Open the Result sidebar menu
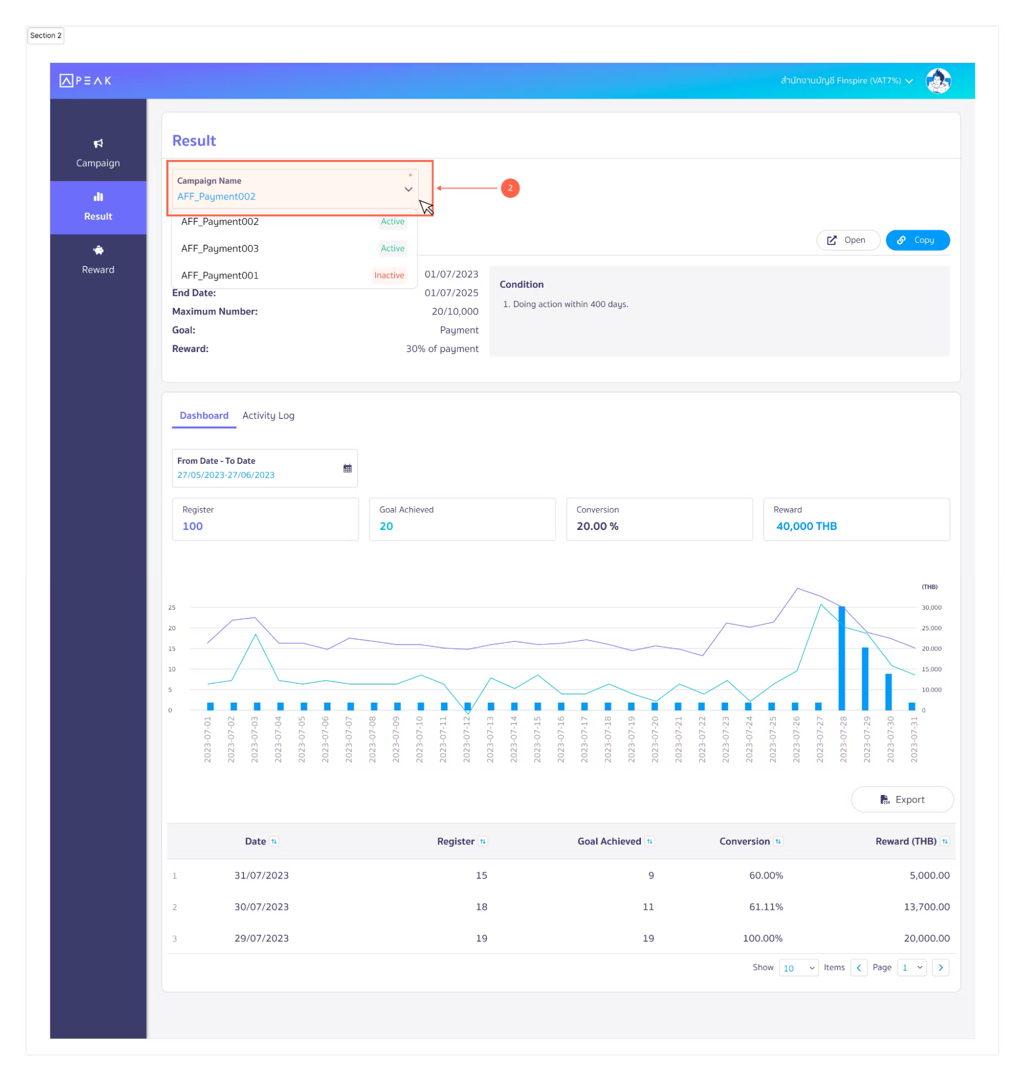The width and height of the screenshot is (1025, 1081). click(98, 208)
